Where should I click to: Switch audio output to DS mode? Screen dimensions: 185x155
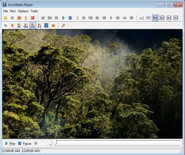point(40,26)
